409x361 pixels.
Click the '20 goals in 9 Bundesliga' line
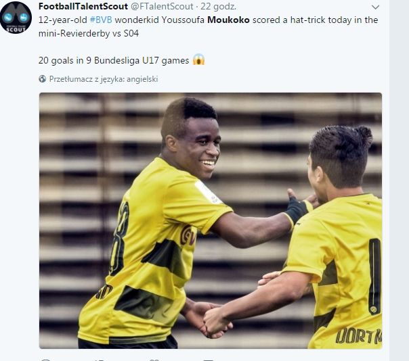pos(114,60)
